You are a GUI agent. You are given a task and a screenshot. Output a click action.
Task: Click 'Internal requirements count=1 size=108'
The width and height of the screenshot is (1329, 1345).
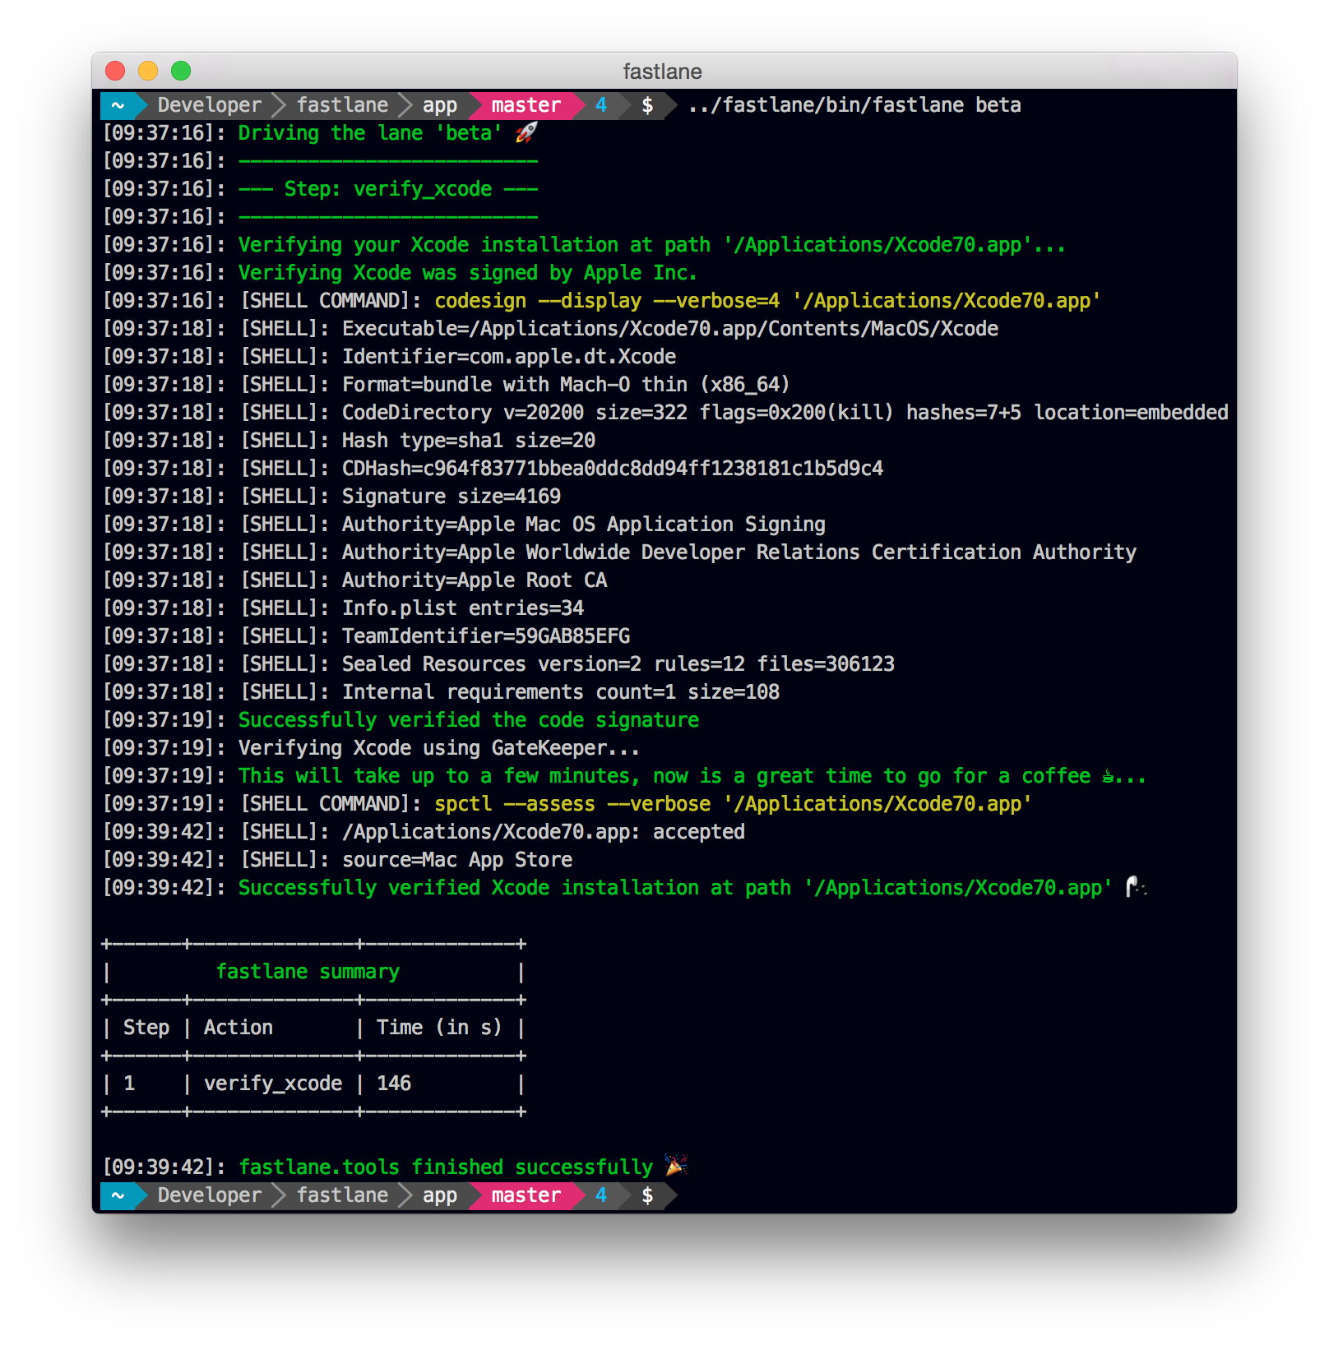point(561,692)
